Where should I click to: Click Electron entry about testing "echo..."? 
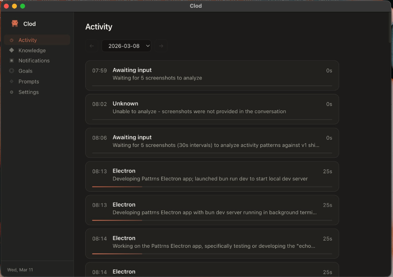click(x=212, y=243)
